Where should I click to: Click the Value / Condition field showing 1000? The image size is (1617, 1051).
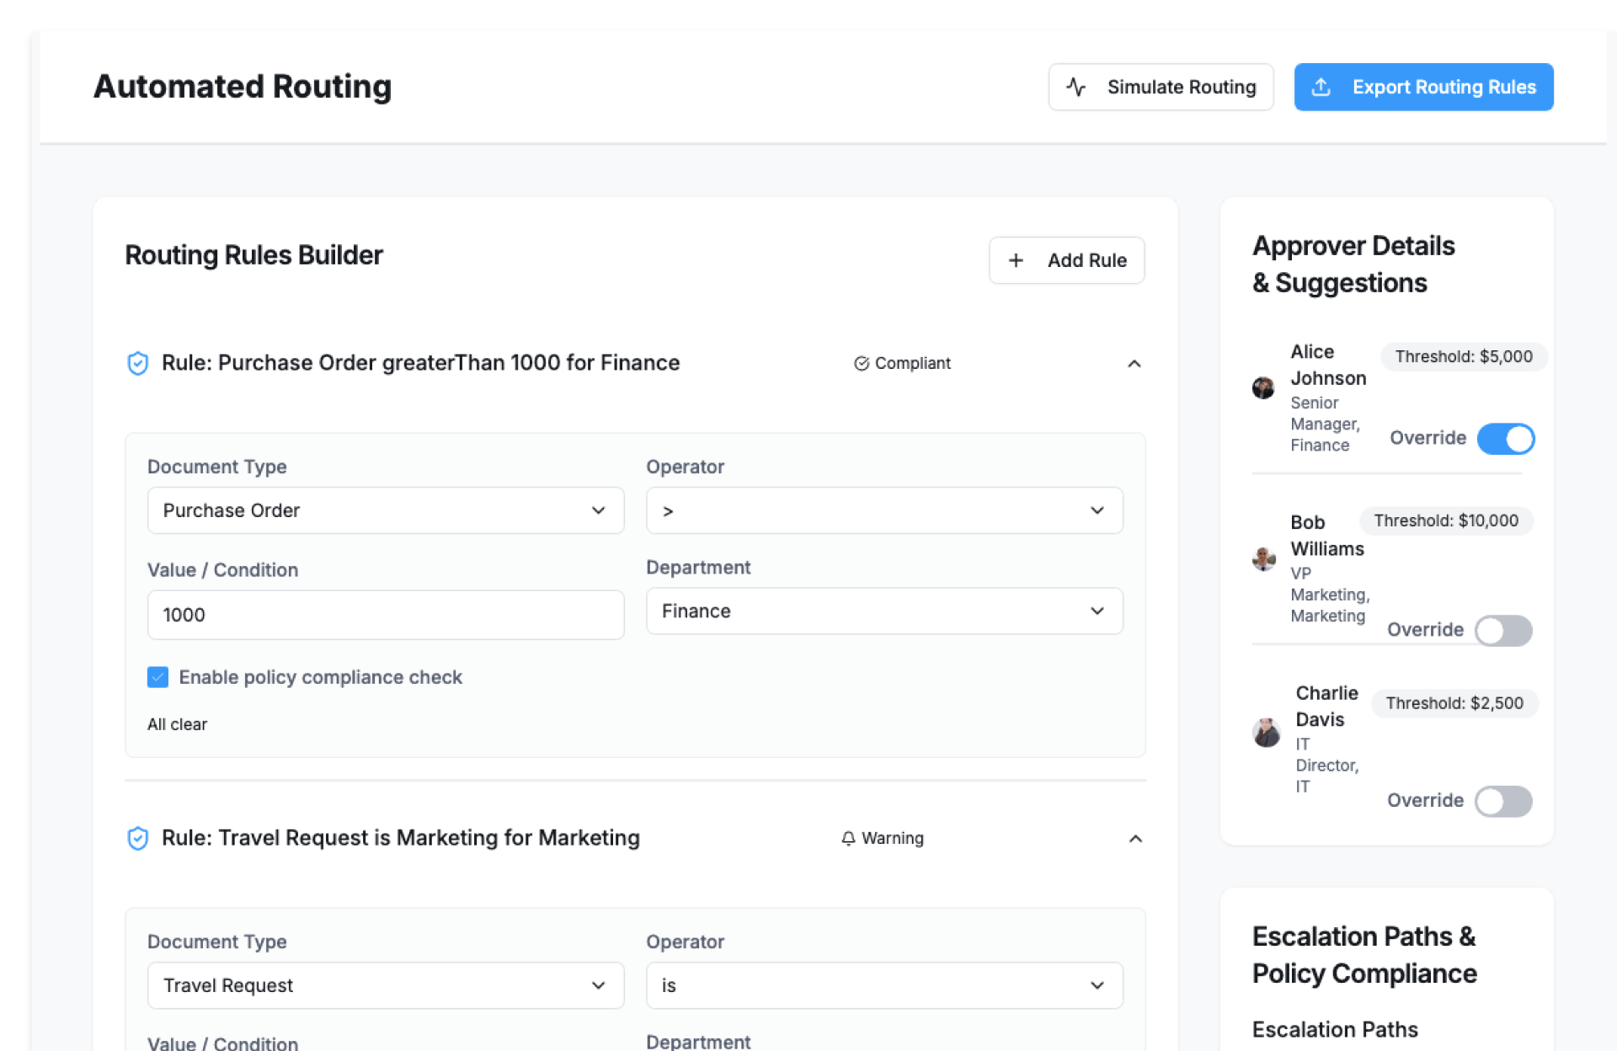[x=385, y=615]
